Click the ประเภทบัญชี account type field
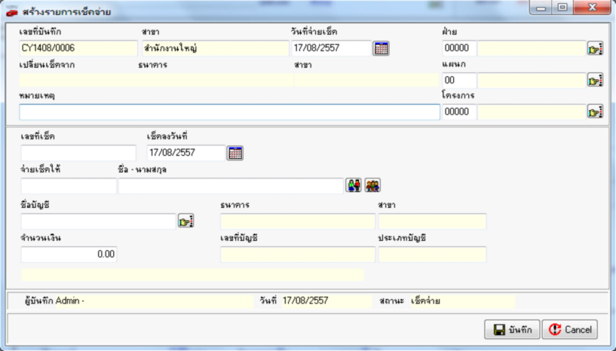The height and width of the screenshot is (351, 616). pos(432,255)
